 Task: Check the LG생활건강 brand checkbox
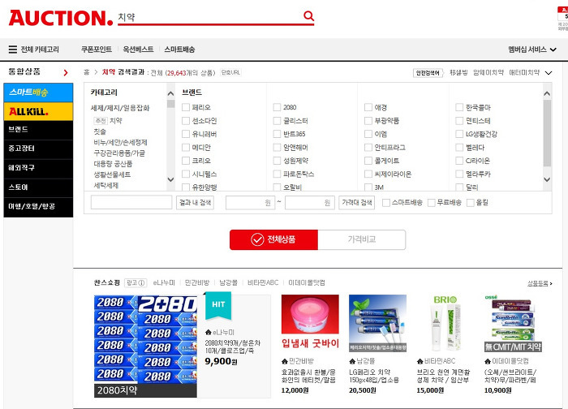pyautogui.click(x=459, y=134)
